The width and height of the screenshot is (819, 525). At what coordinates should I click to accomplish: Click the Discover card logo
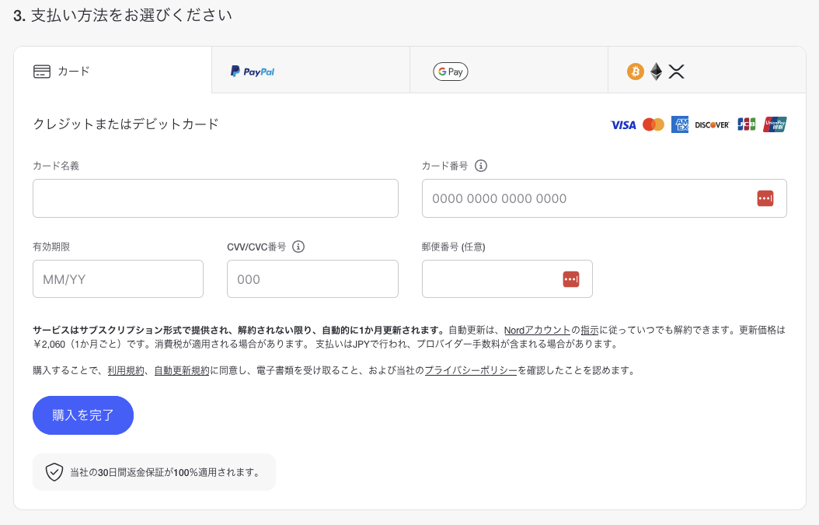(712, 124)
